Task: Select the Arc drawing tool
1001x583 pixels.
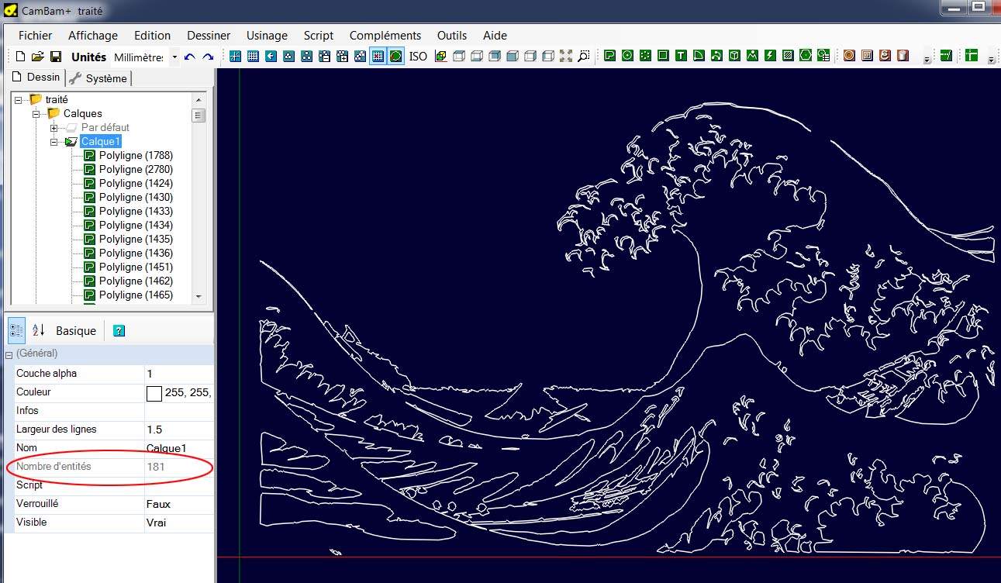Action: coord(699,56)
